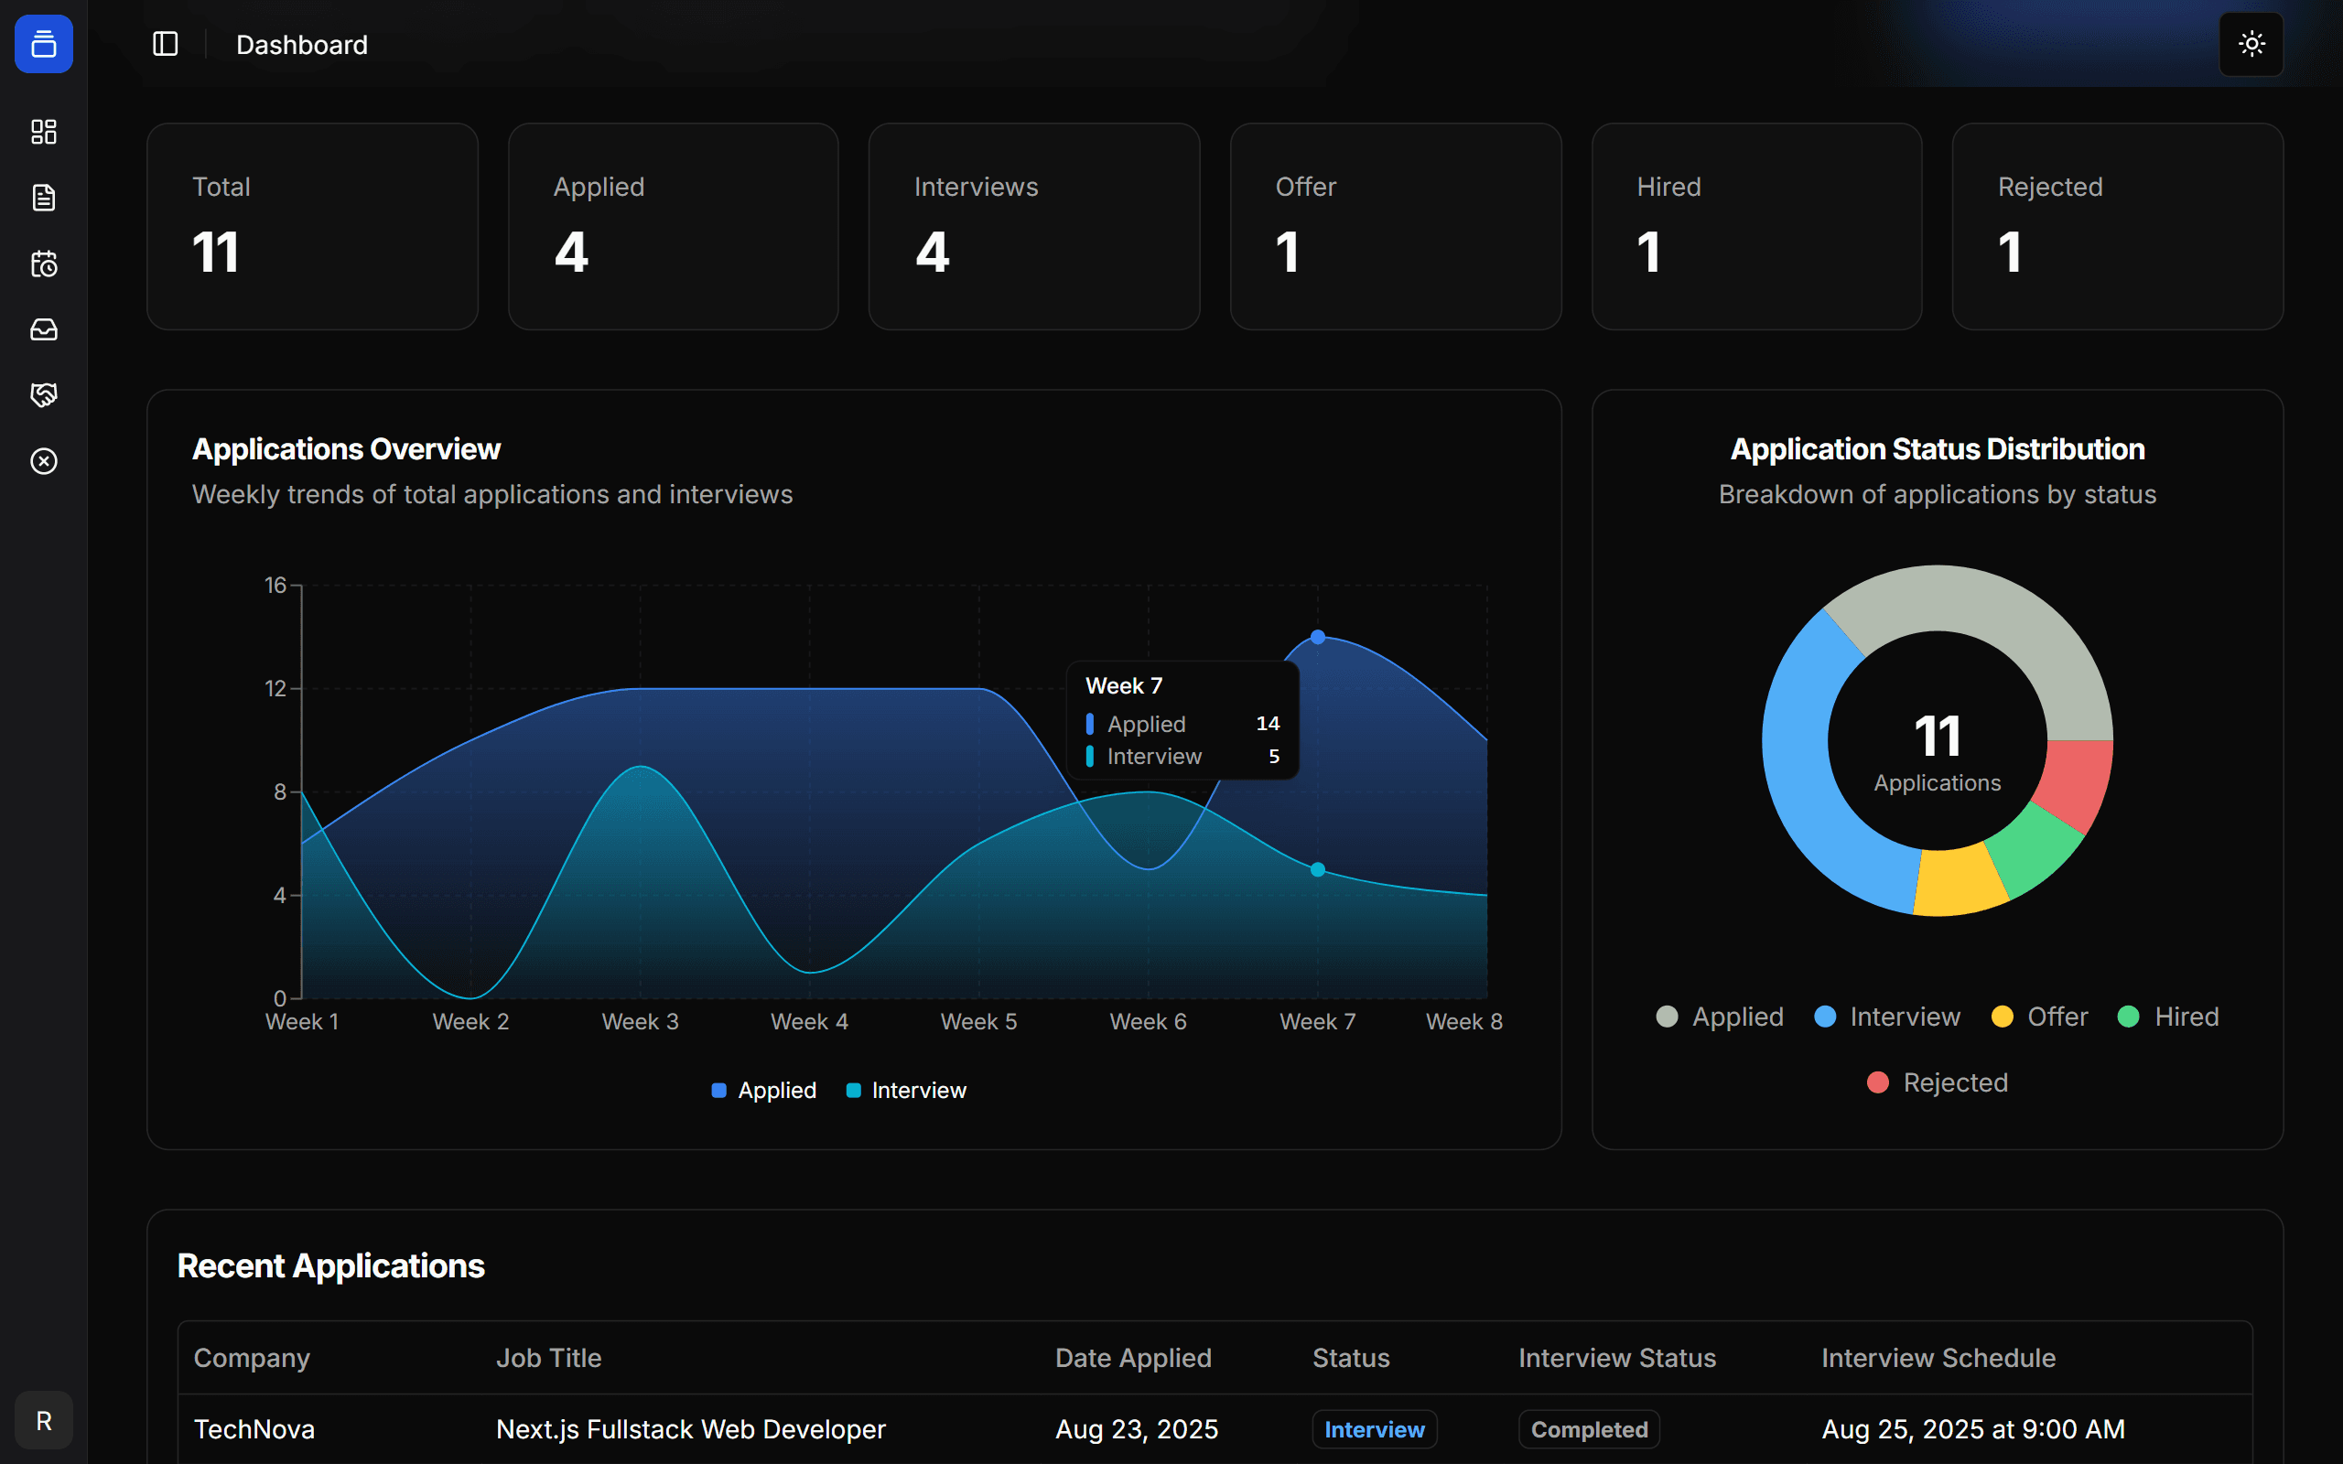Viewport: 2343px width, 1464px height.
Task: Click the Date Applied column header
Action: pyautogui.click(x=1134, y=1359)
